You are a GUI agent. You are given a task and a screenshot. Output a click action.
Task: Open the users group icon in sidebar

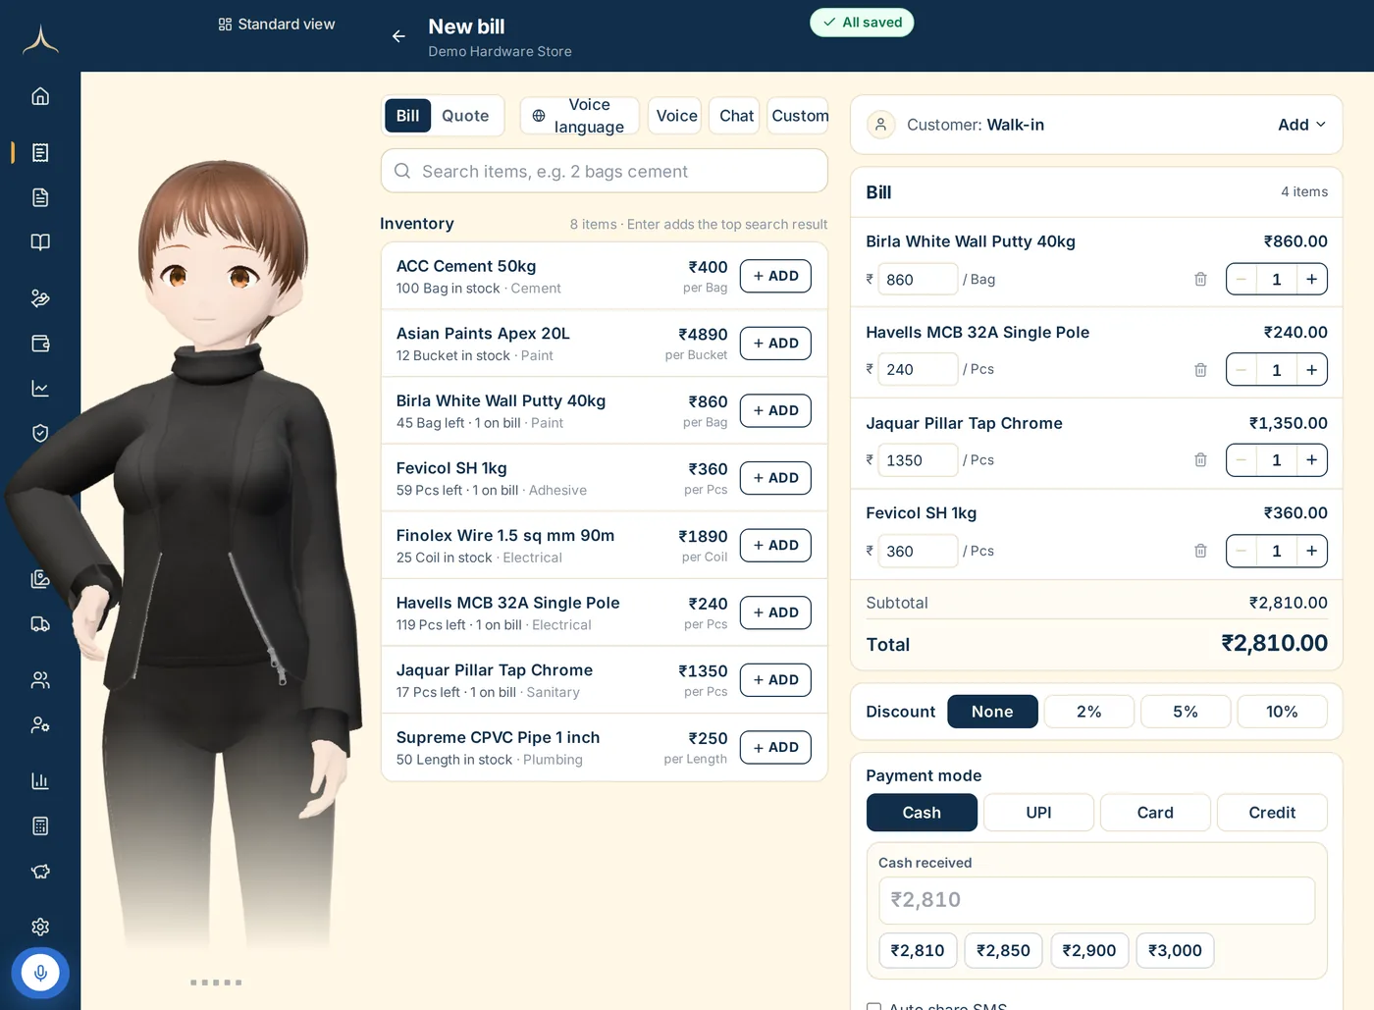(40, 680)
